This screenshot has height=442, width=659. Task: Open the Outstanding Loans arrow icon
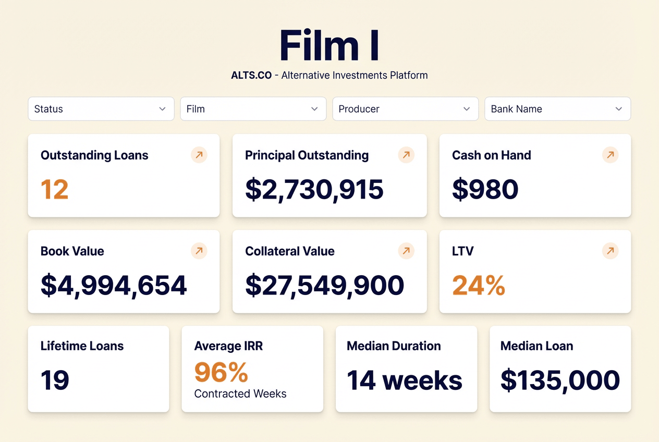[x=199, y=155]
